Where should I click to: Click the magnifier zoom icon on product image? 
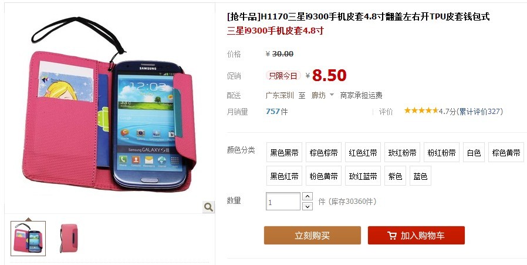tap(208, 207)
